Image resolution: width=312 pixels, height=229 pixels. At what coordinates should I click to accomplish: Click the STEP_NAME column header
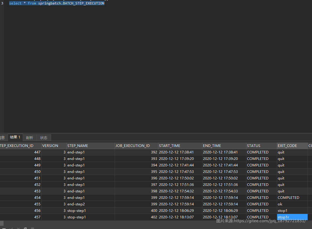coord(90,146)
